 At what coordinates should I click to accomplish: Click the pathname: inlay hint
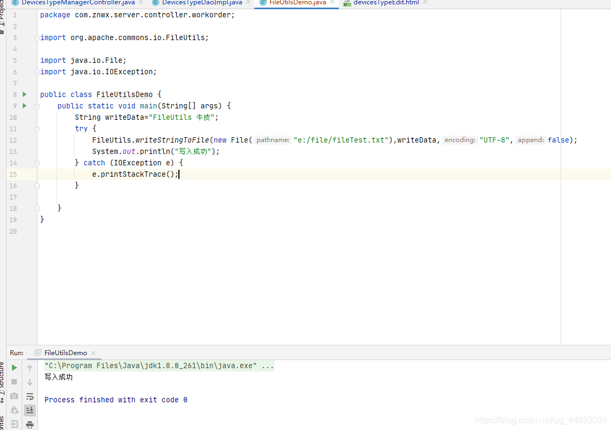pos(273,140)
